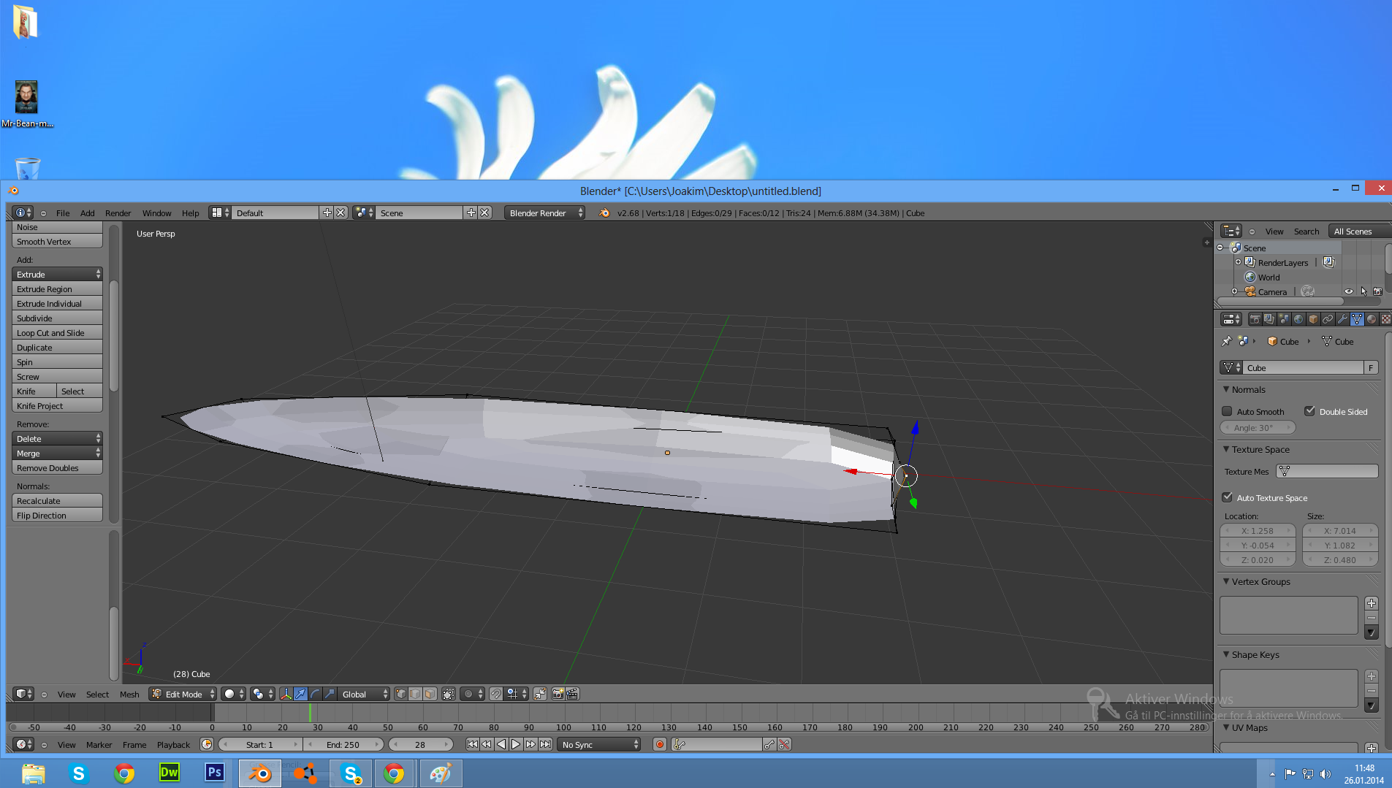Open the Render Layers properties tab
This screenshot has height=788, width=1392.
pos(1269,319)
